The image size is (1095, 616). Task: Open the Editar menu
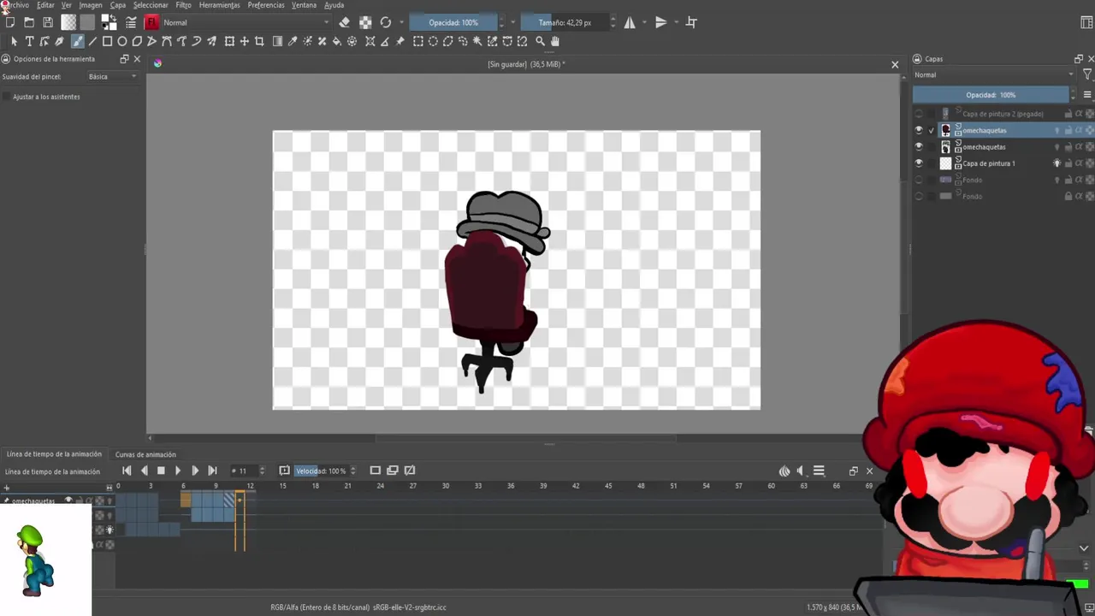[45, 5]
